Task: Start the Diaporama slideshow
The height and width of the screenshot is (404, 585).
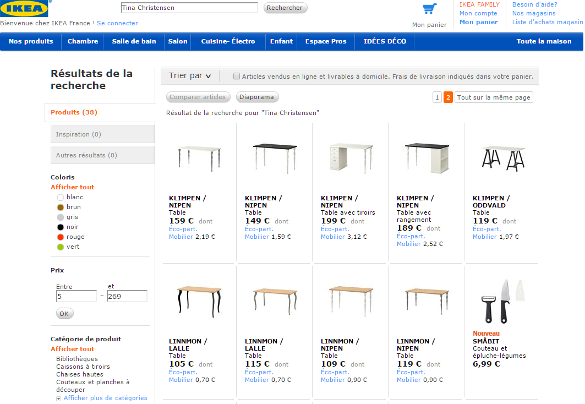Action: click(x=257, y=97)
